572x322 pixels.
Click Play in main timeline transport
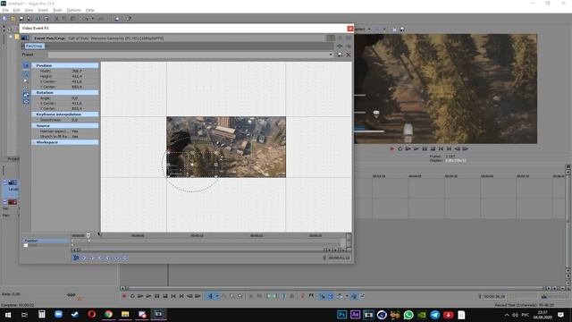click(148, 296)
